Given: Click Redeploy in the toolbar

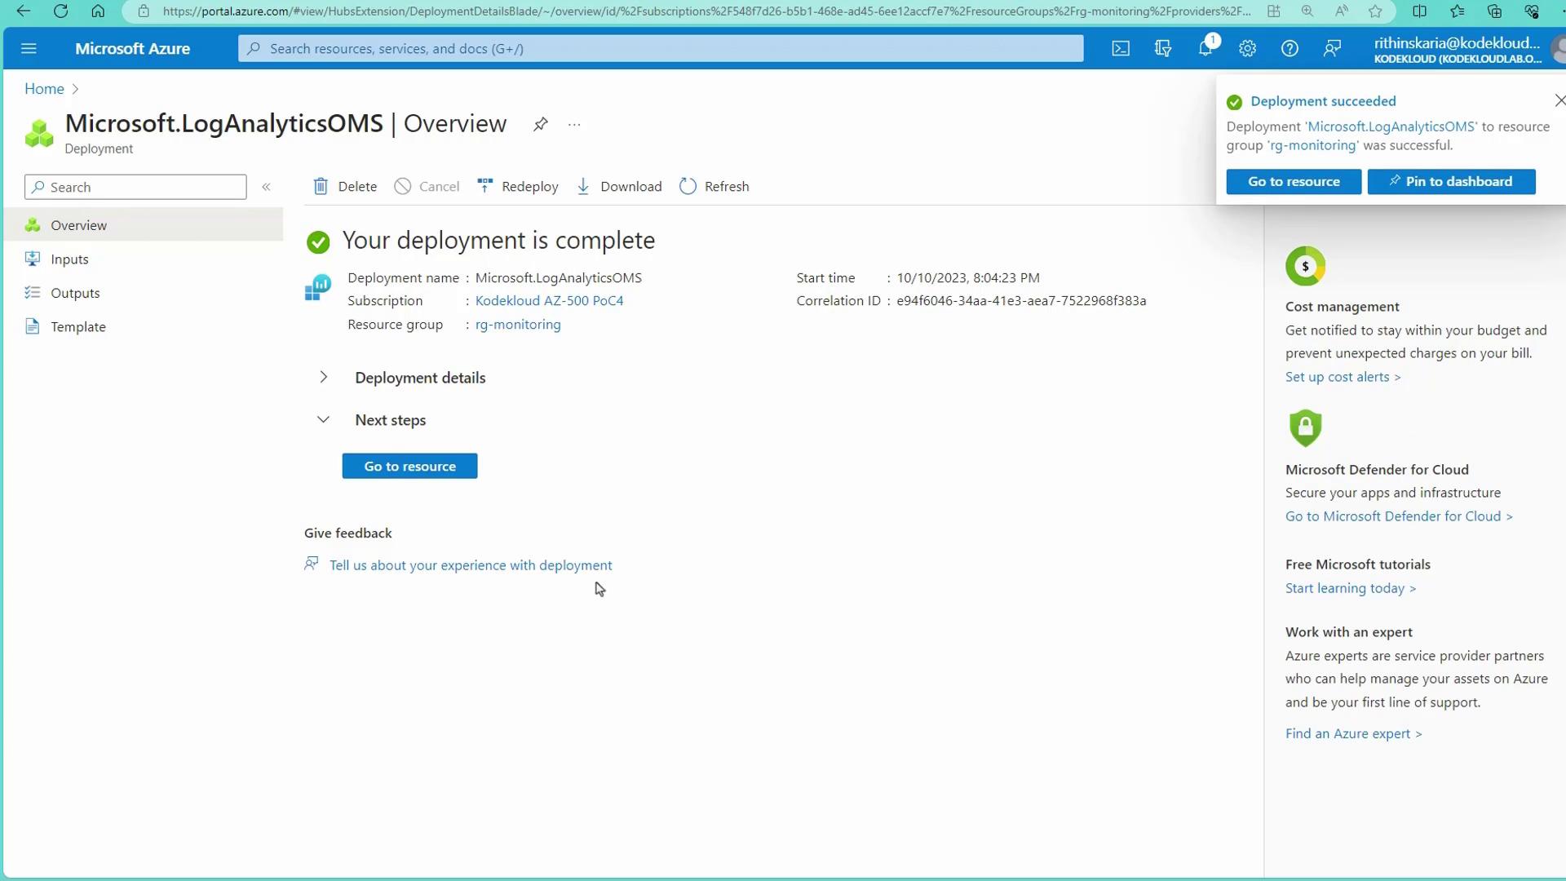Looking at the screenshot, I should click(x=518, y=187).
